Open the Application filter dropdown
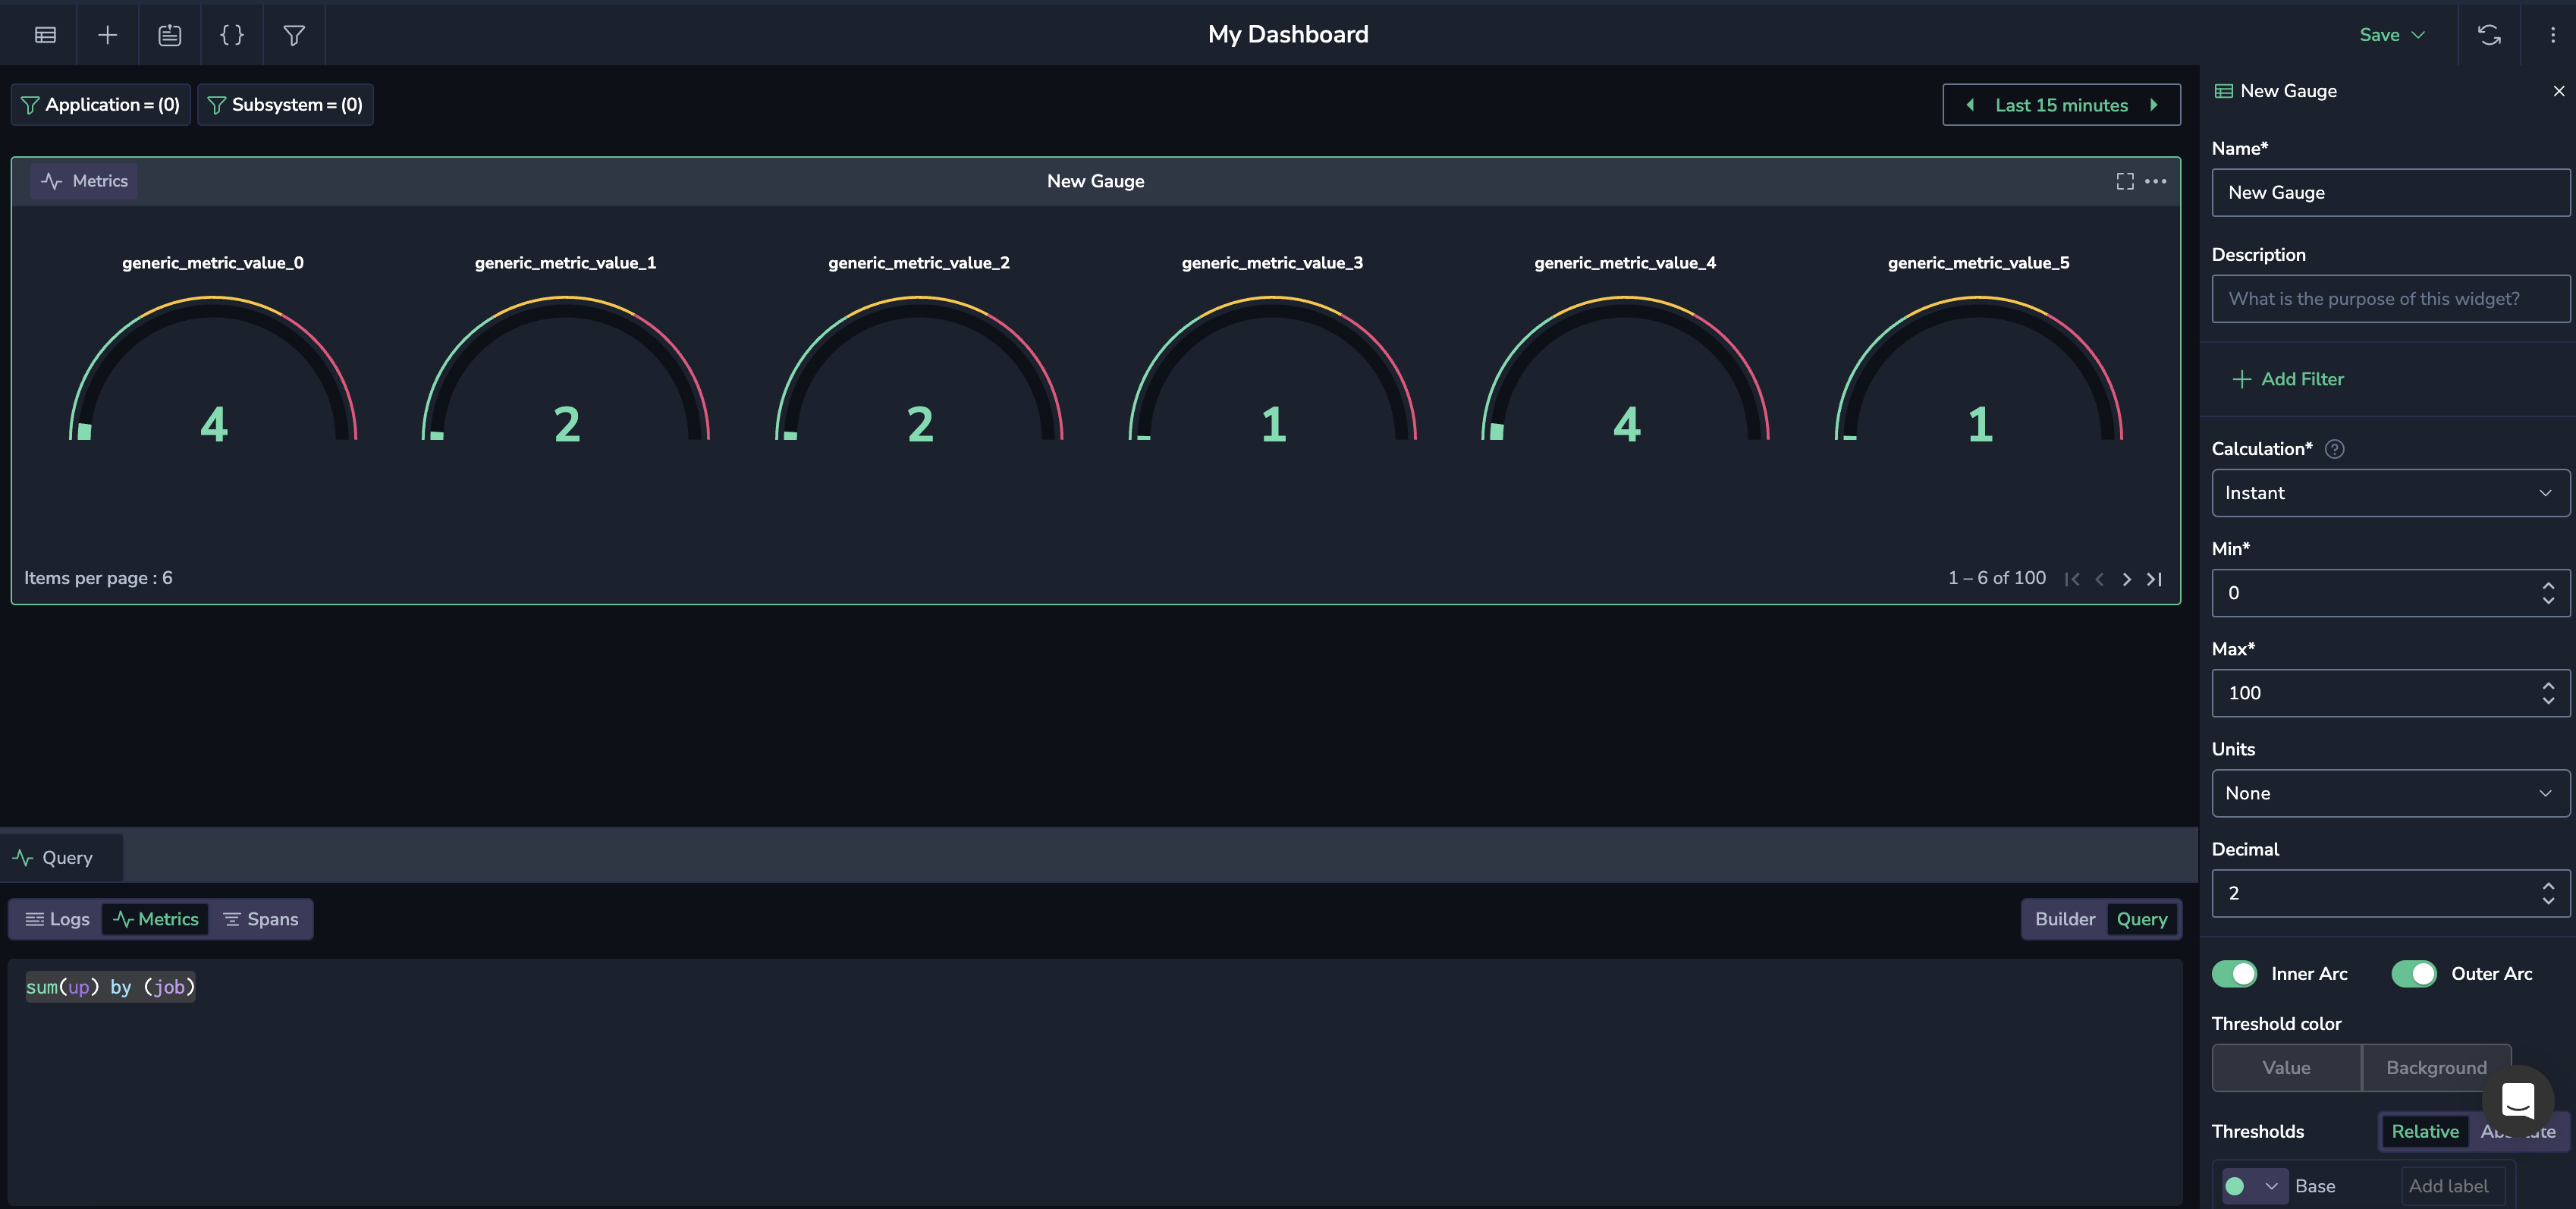The height and width of the screenshot is (1209, 2576). click(100, 105)
